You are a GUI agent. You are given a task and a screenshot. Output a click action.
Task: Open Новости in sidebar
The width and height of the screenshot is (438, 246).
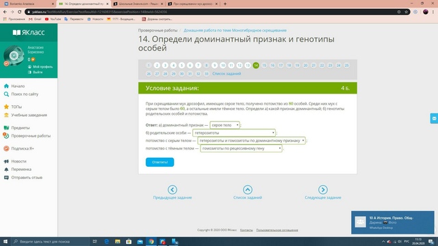[18, 161]
